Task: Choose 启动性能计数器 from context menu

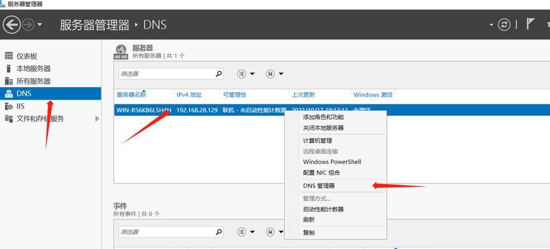Action: [x=324, y=209]
